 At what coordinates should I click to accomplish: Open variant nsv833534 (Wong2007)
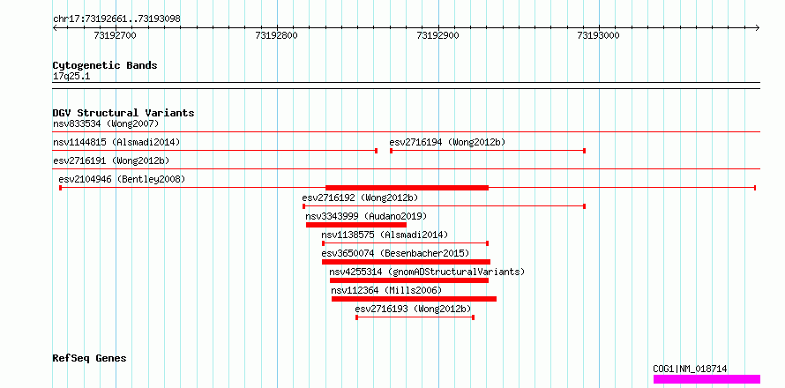(x=106, y=123)
